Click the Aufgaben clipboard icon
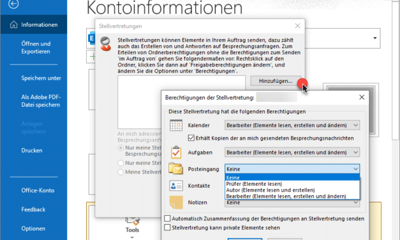Viewport: 400px width, 240px height. (176, 152)
